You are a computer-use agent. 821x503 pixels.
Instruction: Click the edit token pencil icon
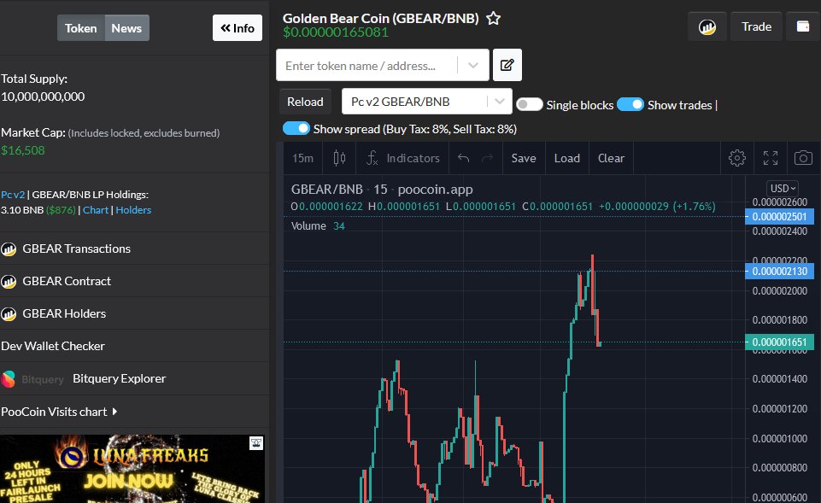(507, 65)
